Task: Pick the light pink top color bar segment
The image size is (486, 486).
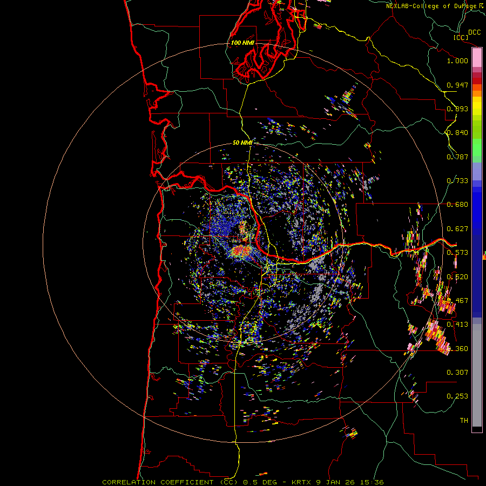Action: click(x=477, y=58)
